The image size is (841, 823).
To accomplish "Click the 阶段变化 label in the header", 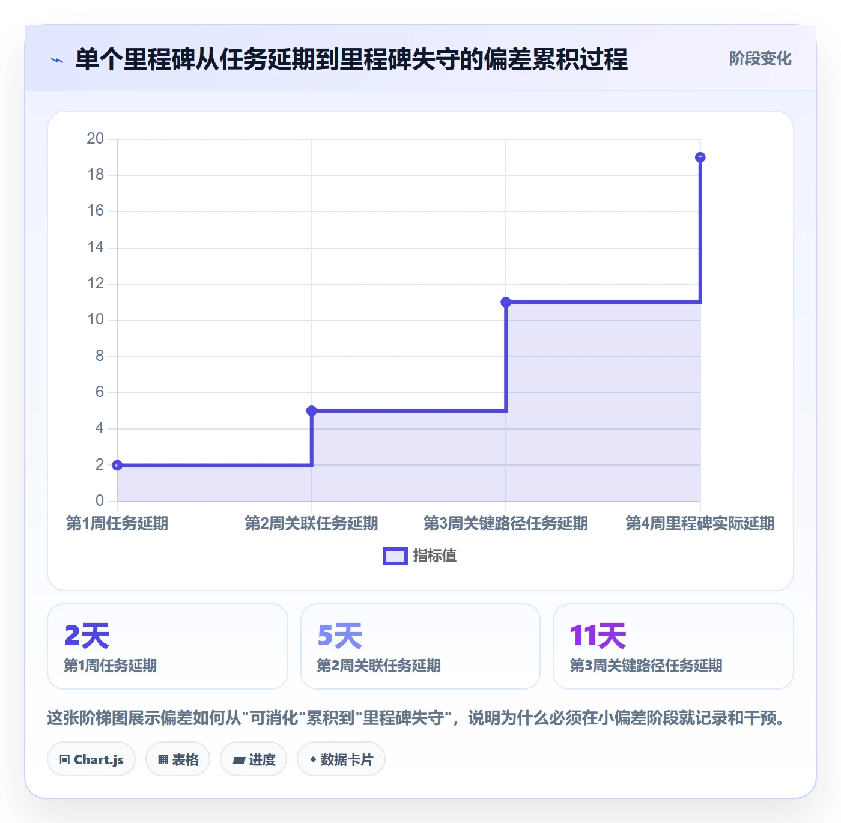I will pos(760,59).
